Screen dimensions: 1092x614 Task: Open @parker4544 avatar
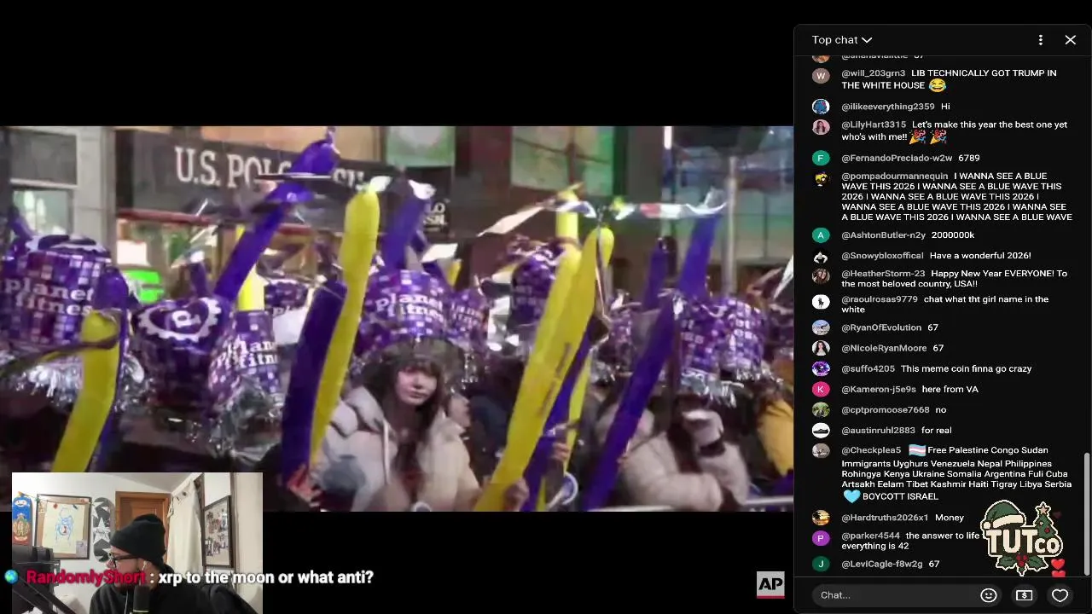(821, 538)
